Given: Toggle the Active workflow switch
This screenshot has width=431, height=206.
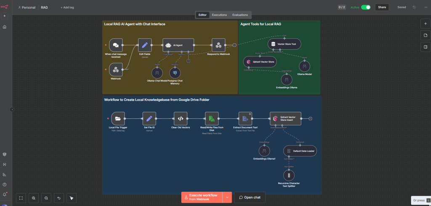Looking at the screenshot, I should coord(366,8).
